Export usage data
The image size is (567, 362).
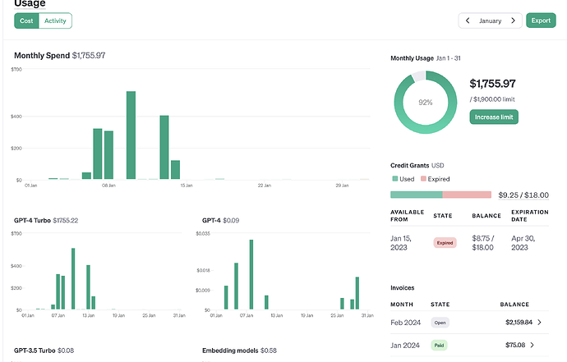541,21
